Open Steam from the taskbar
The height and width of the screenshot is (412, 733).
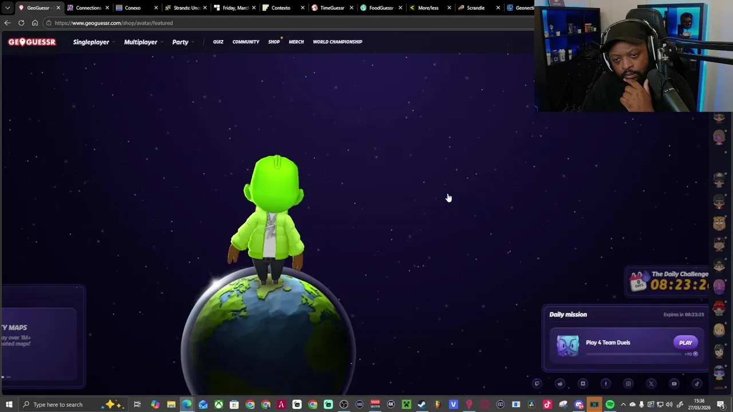pos(422,405)
